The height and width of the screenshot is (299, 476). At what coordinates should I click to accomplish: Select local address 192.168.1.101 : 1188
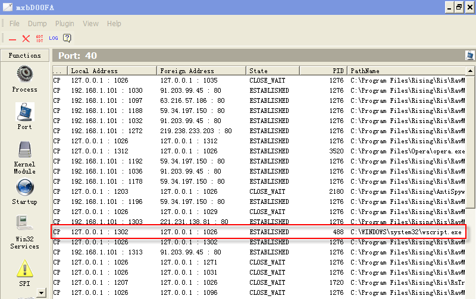[x=107, y=111]
